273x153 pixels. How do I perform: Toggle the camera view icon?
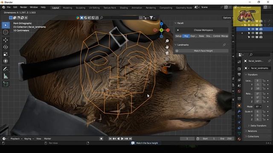coord(167,53)
